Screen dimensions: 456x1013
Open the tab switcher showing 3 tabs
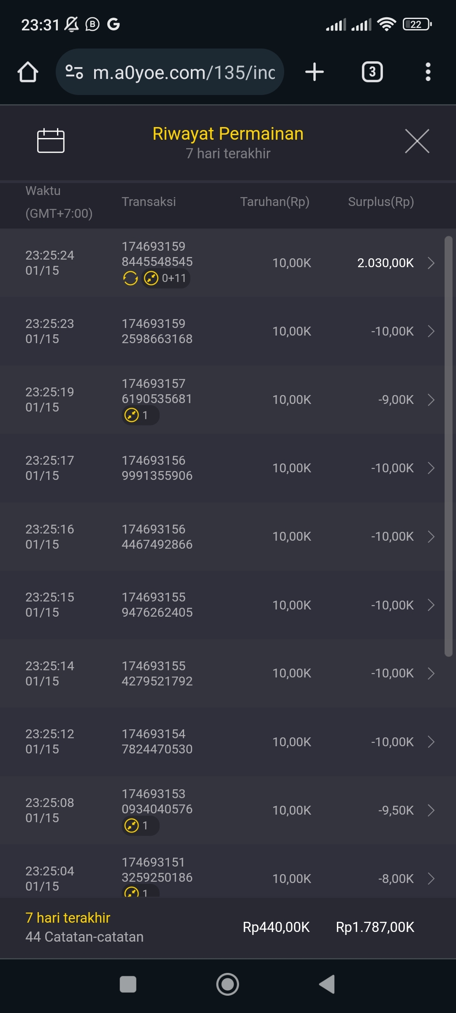[x=372, y=72]
